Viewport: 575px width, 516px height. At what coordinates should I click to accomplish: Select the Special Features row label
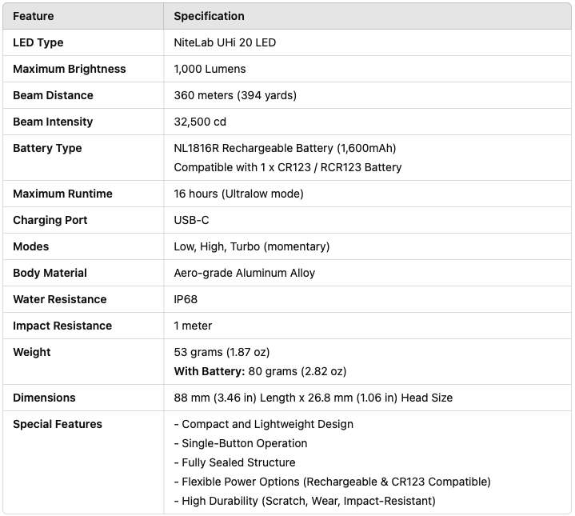58,424
